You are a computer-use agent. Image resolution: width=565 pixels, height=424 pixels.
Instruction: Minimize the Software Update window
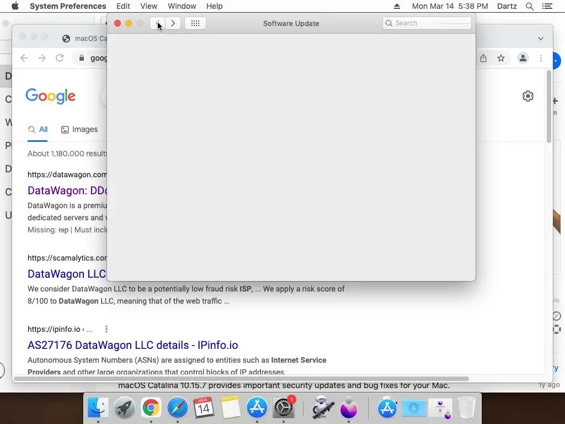[x=128, y=23]
